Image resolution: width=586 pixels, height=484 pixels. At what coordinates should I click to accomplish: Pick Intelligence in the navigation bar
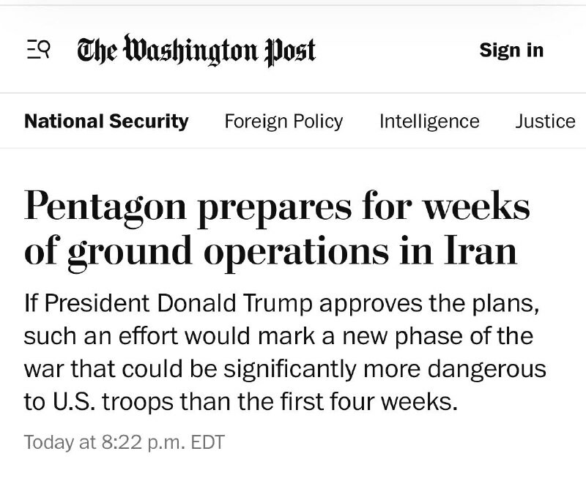click(429, 121)
